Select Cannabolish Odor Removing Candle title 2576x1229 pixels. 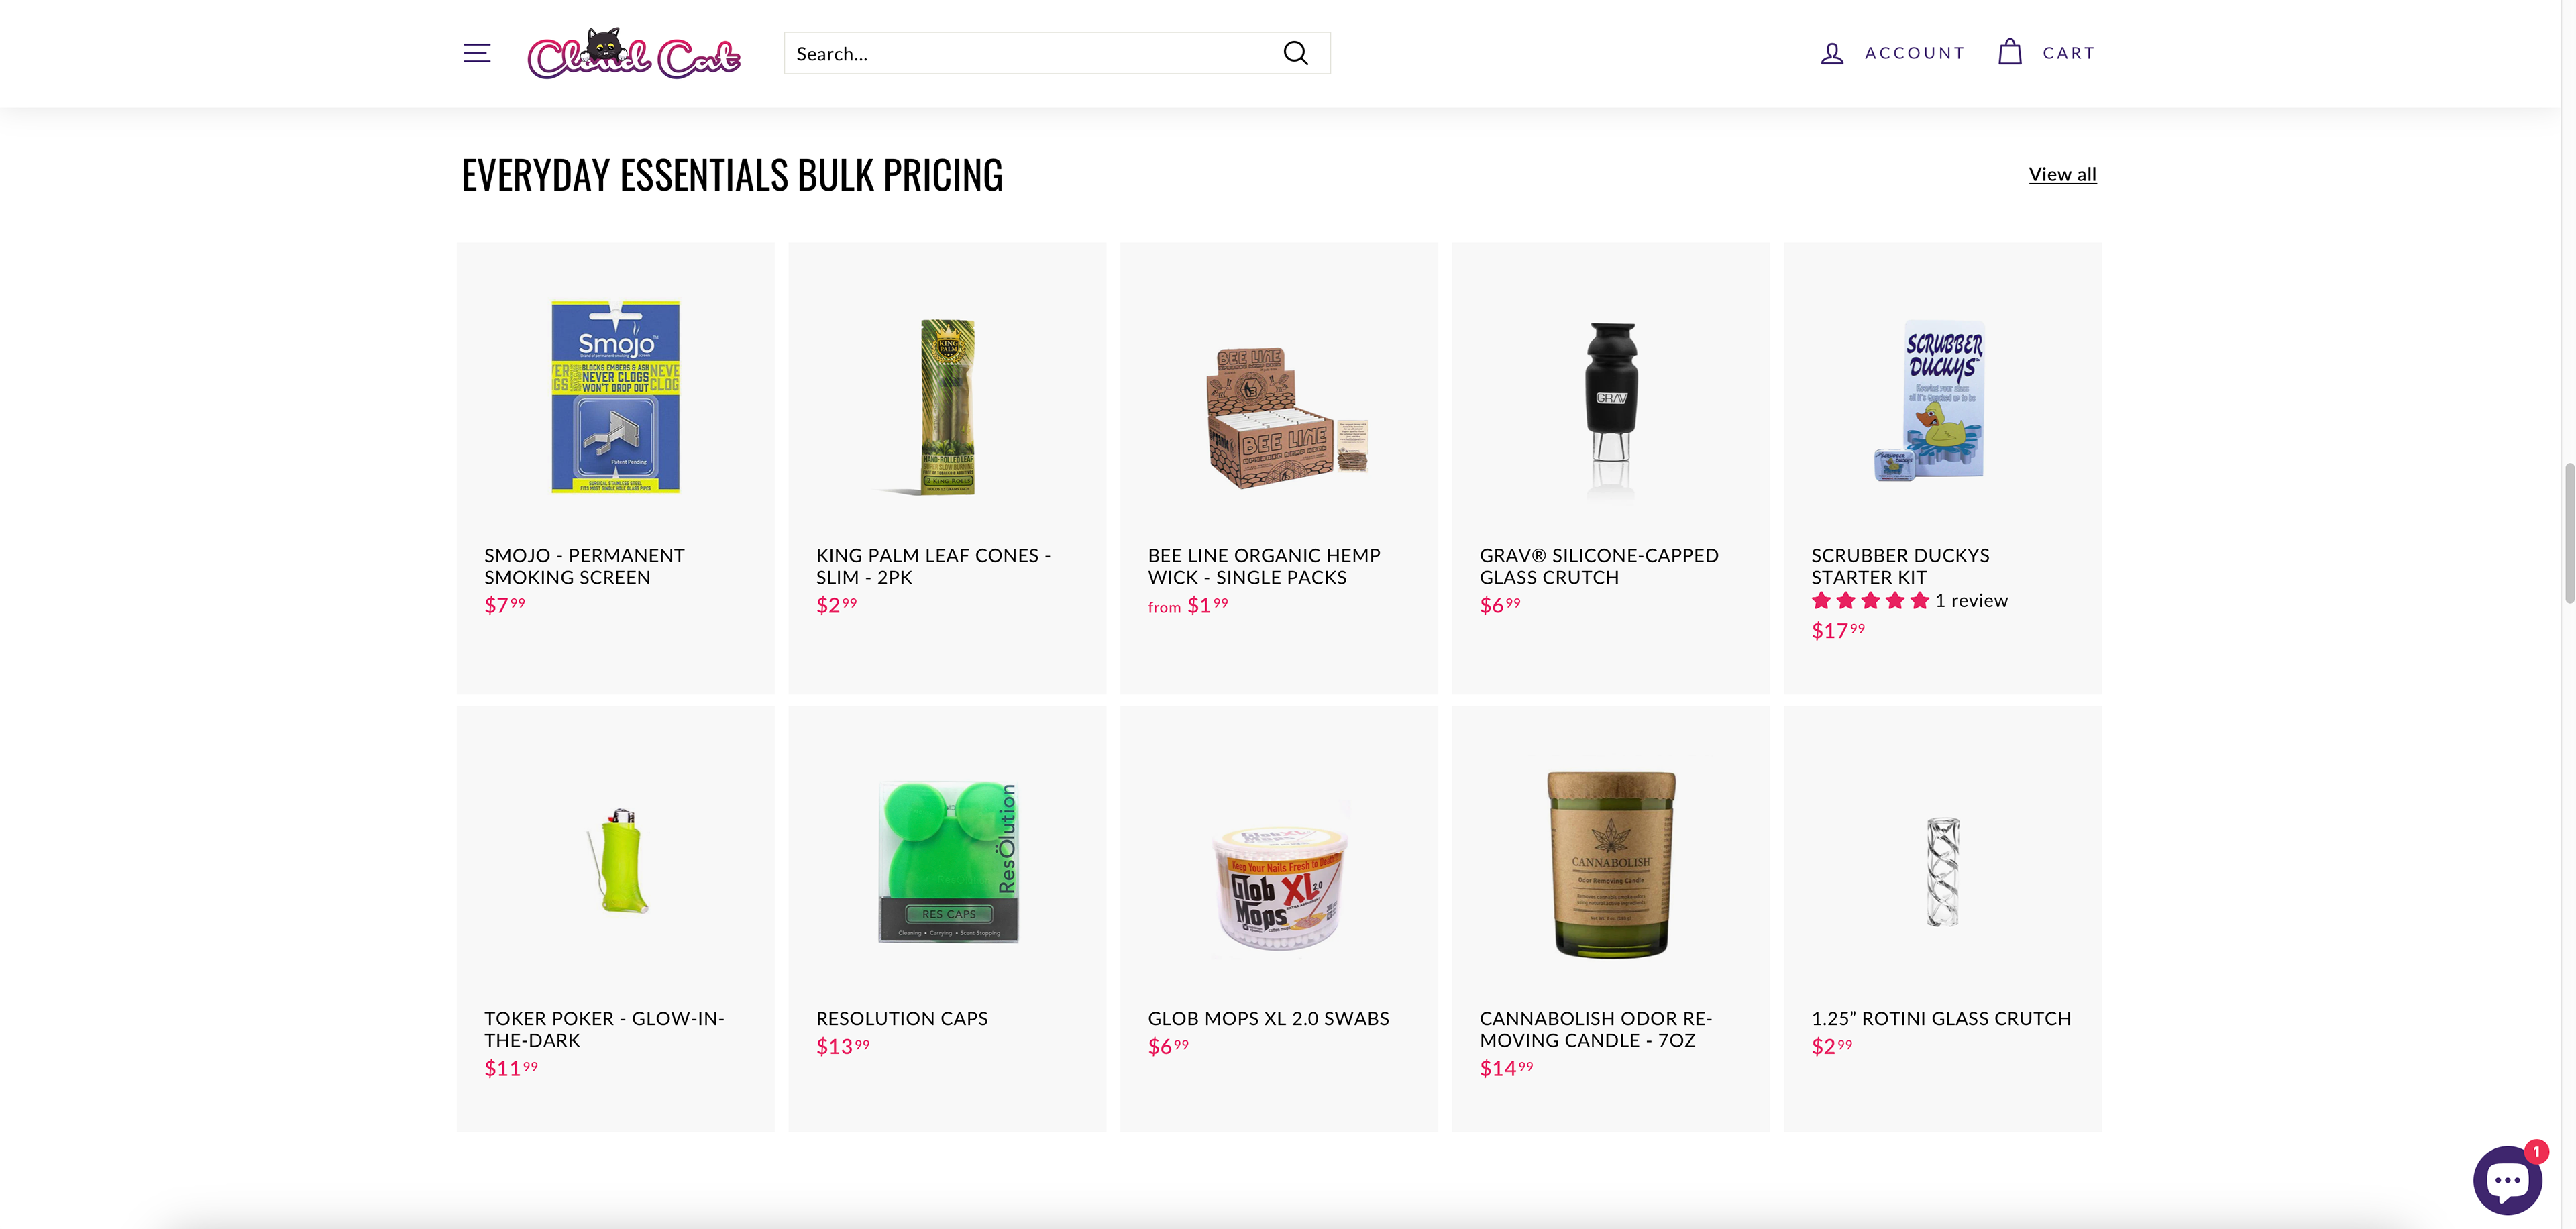[1595, 1029]
